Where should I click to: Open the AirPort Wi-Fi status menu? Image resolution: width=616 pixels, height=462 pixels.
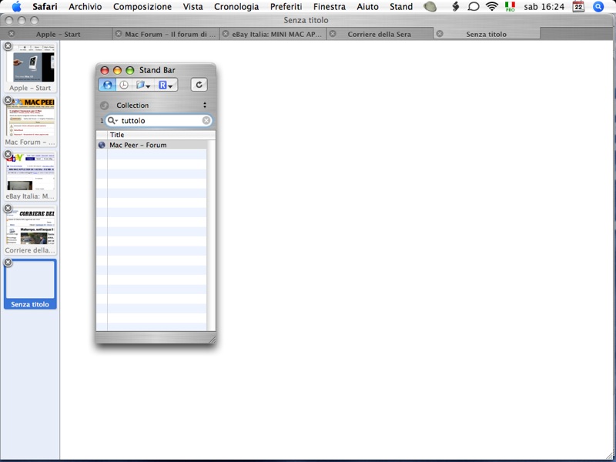click(x=492, y=6)
